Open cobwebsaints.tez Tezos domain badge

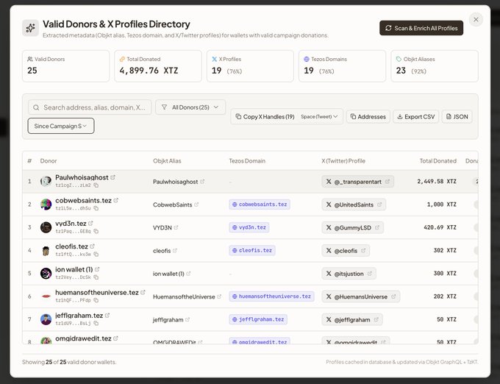[260, 205]
